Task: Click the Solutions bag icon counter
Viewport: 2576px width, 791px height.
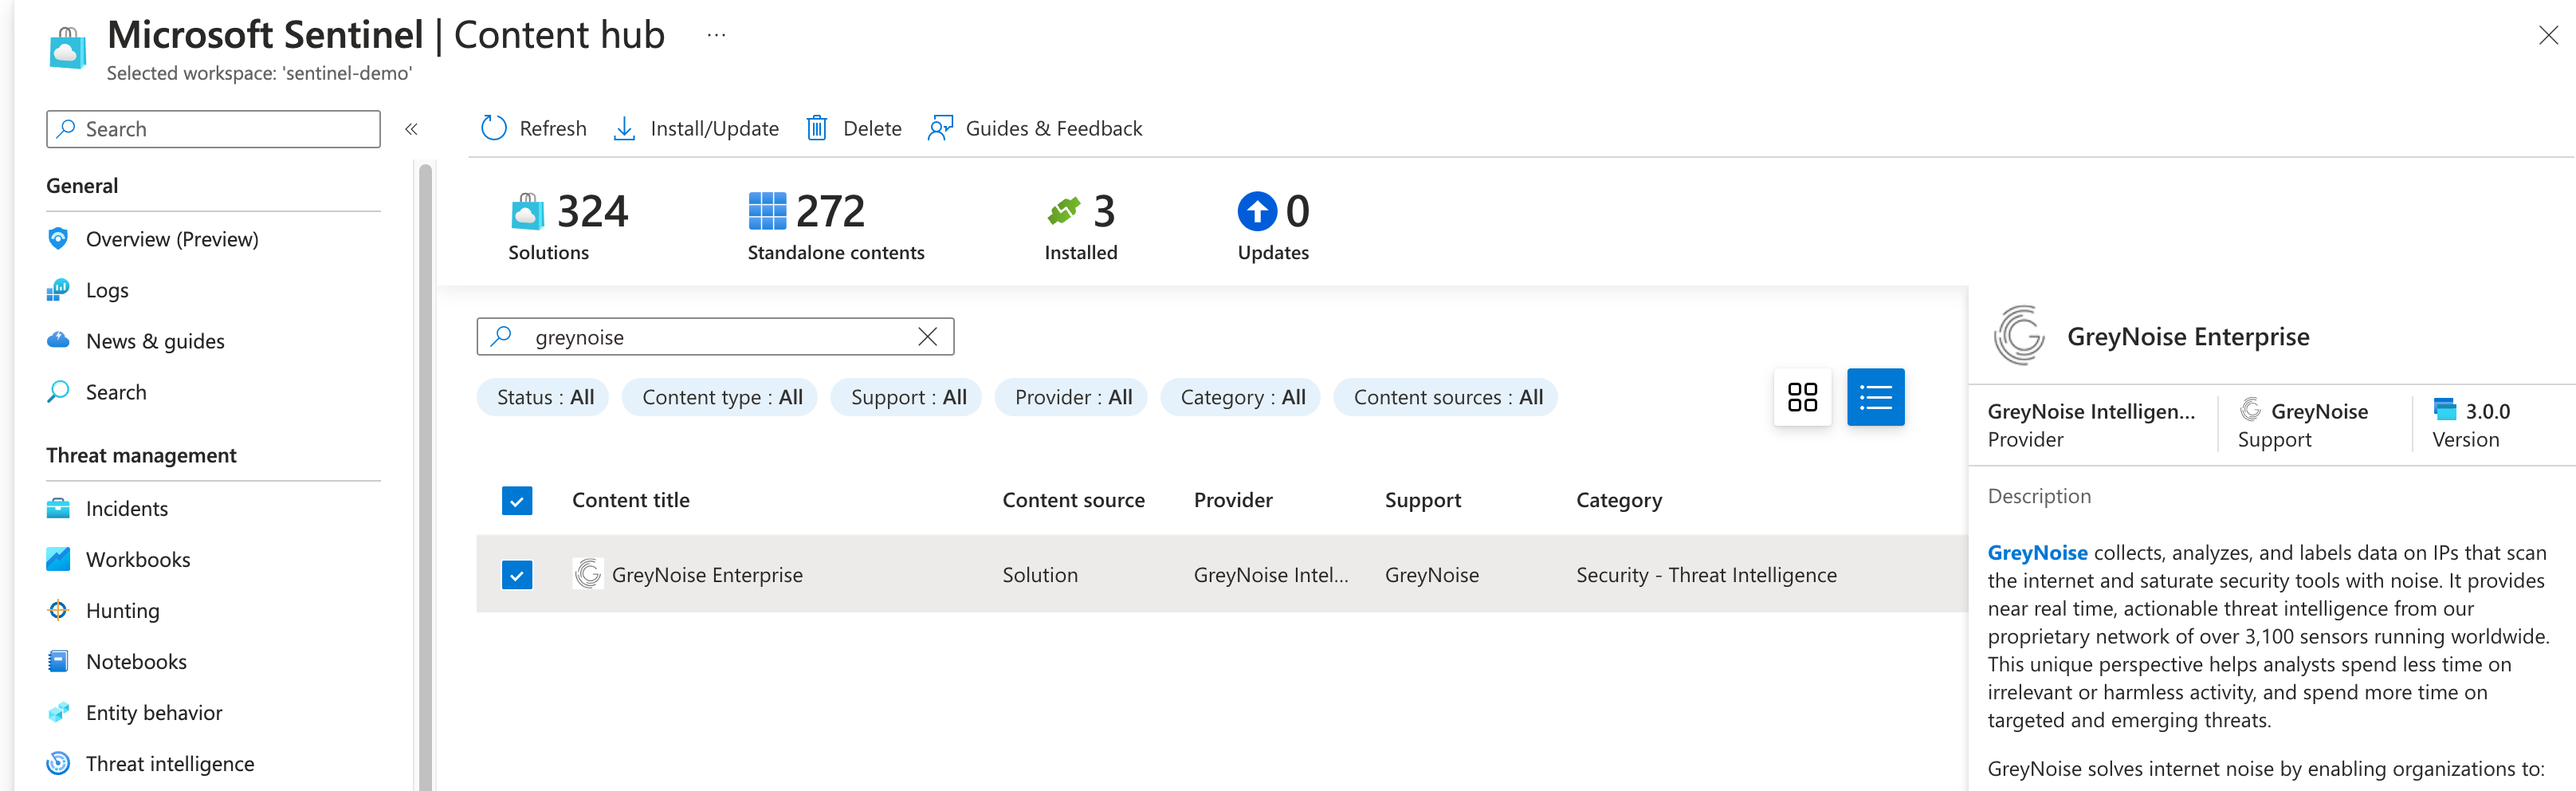Action: point(527,211)
